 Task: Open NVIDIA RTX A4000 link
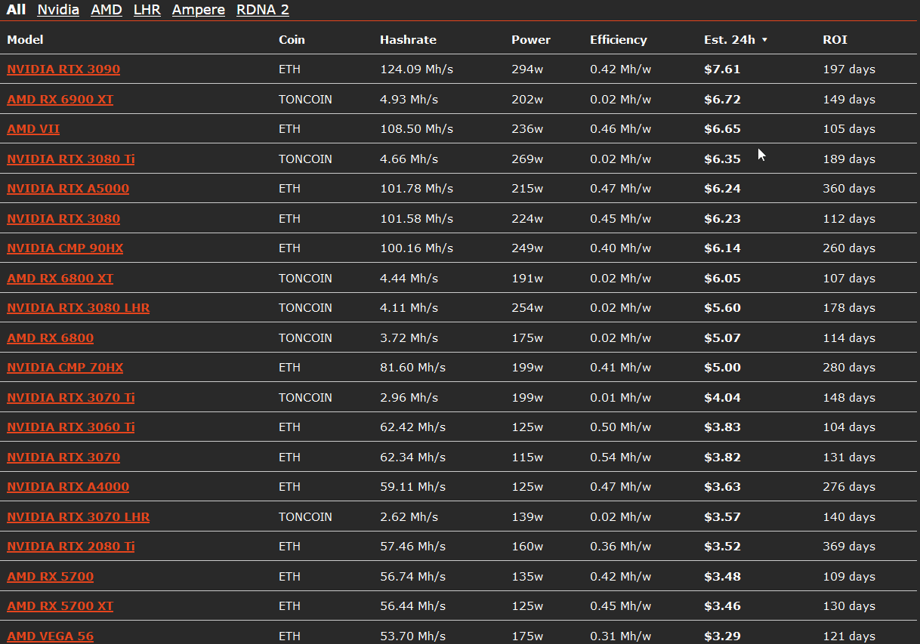[68, 486]
